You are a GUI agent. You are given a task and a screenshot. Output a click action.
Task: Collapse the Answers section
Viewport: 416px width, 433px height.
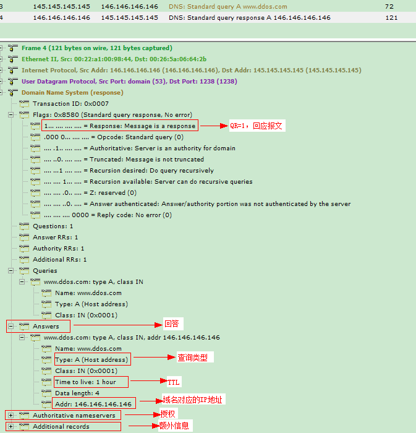click(x=11, y=327)
